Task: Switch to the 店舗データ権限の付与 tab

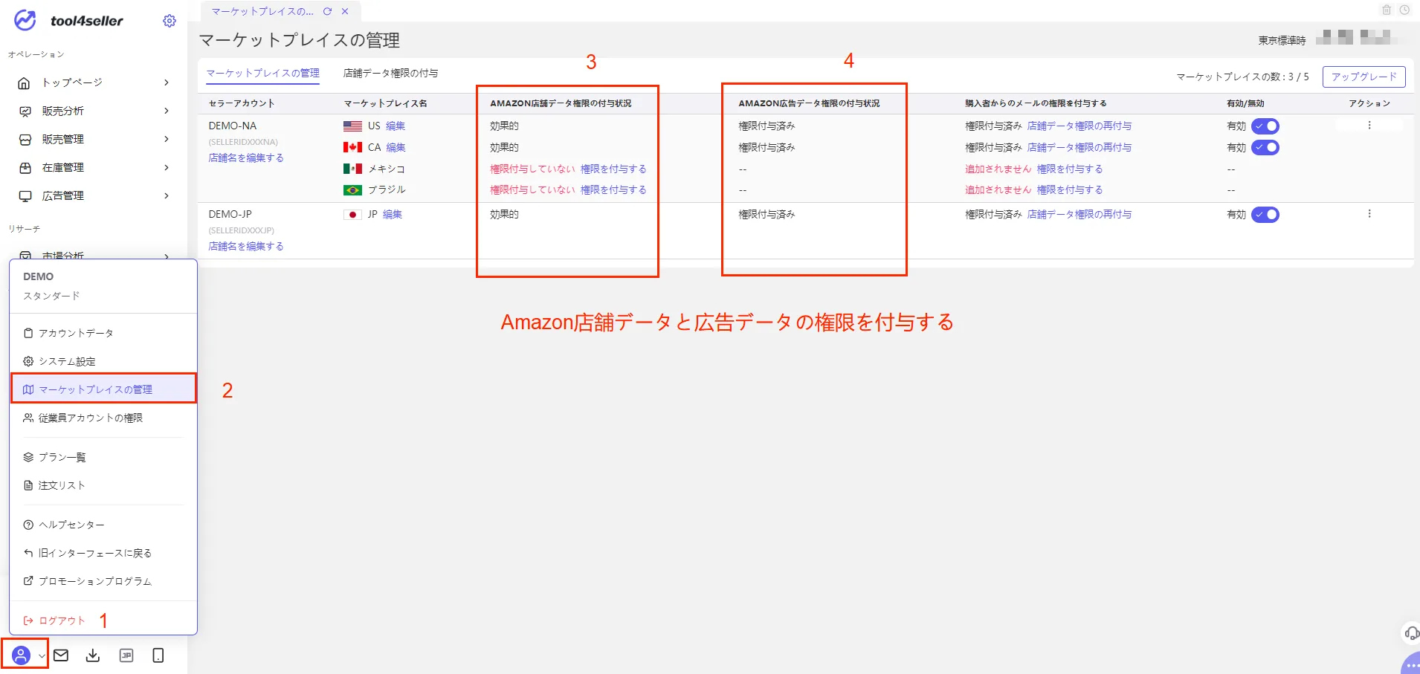Action: pyautogui.click(x=390, y=73)
